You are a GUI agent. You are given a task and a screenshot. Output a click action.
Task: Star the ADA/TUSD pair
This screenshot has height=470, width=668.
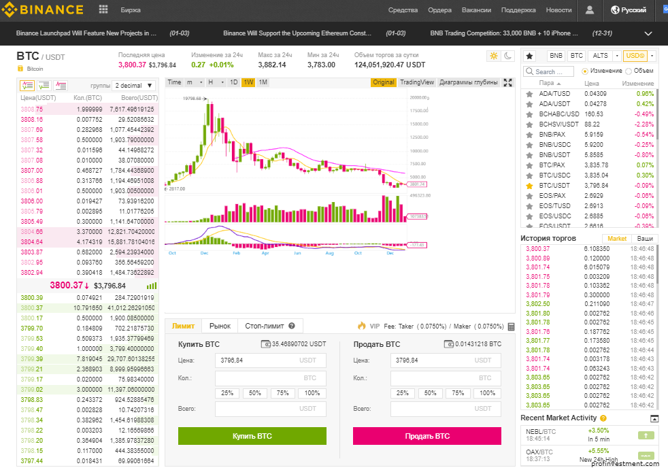[529, 94]
